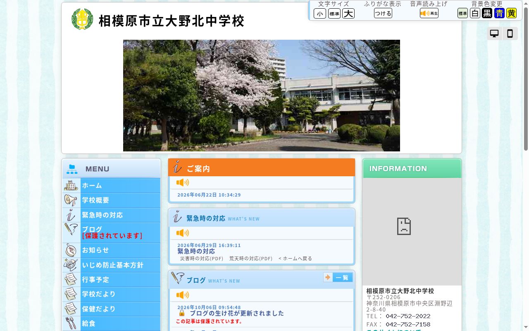529x331 pixels.
Task: Click the pen icon beside ブログ menu
Action: (x=71, y=230)
